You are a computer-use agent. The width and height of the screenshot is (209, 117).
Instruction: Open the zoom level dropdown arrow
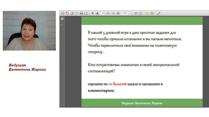[130, 13]
